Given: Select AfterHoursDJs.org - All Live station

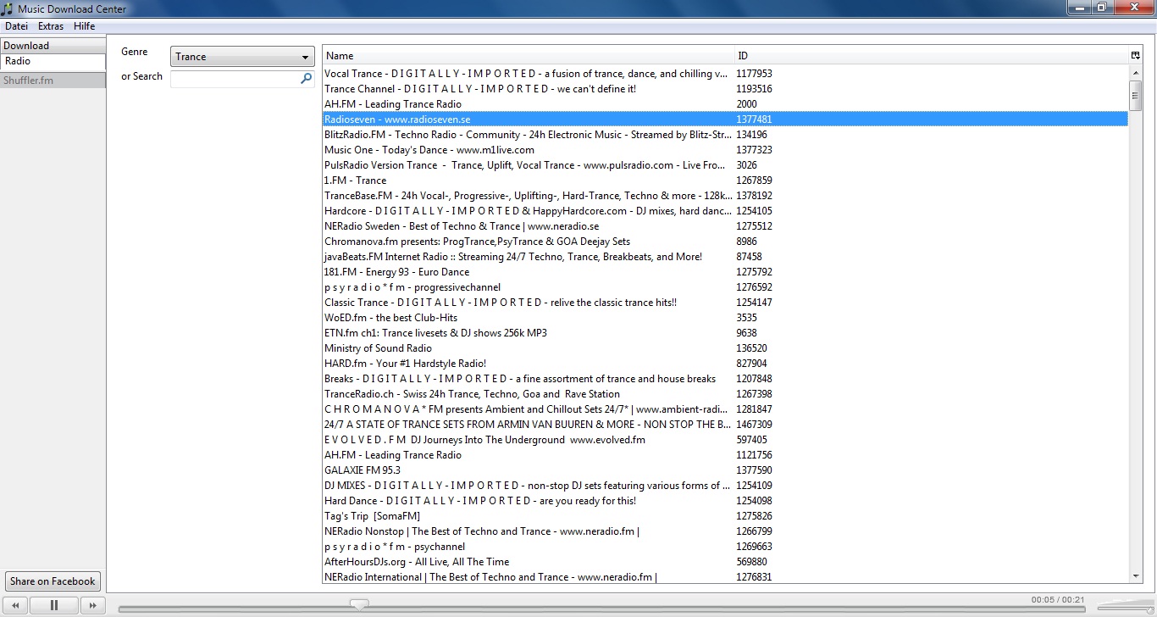Looking at the screenshot, I should [x=726, y=562].
